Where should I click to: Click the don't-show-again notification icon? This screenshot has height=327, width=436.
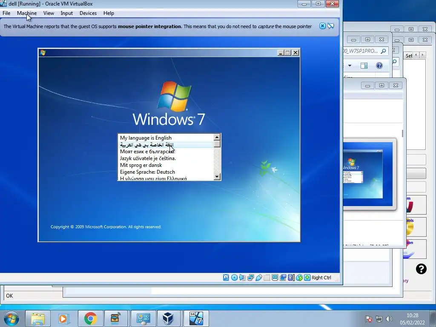tap(330, 26)
